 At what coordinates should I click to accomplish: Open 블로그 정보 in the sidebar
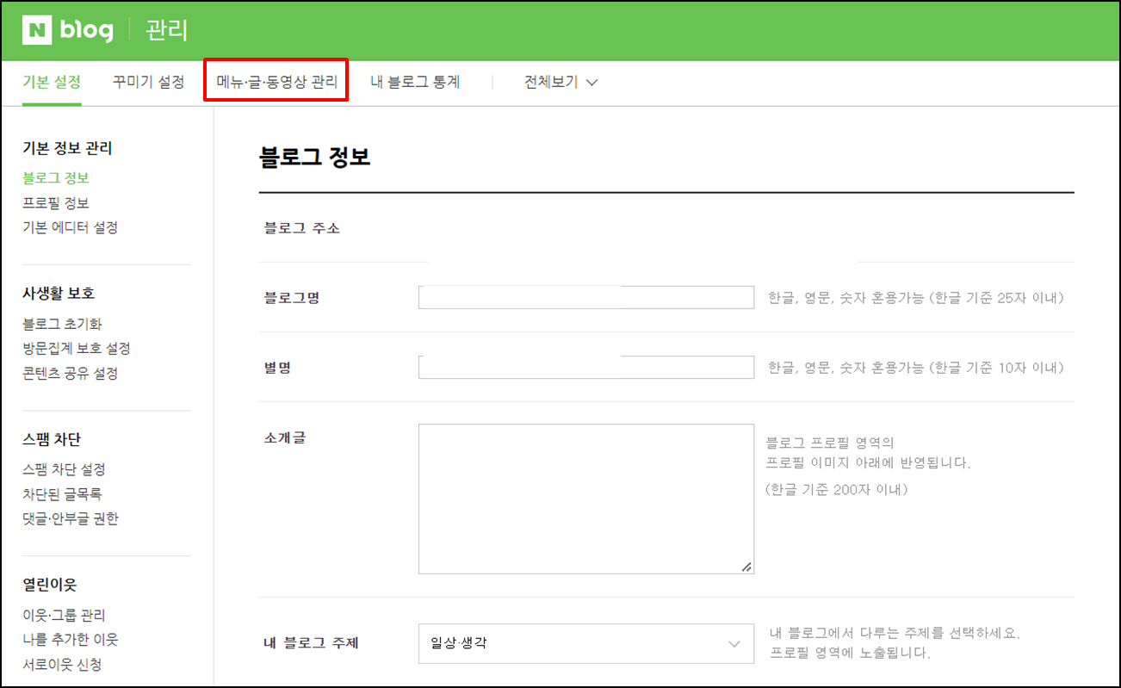[x=55, y=177]
